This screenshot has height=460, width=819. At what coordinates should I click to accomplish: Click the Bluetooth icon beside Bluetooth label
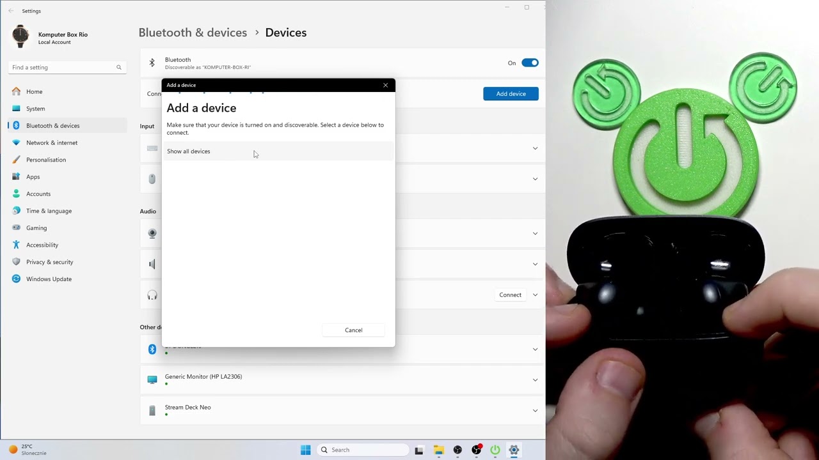(152, 63)
